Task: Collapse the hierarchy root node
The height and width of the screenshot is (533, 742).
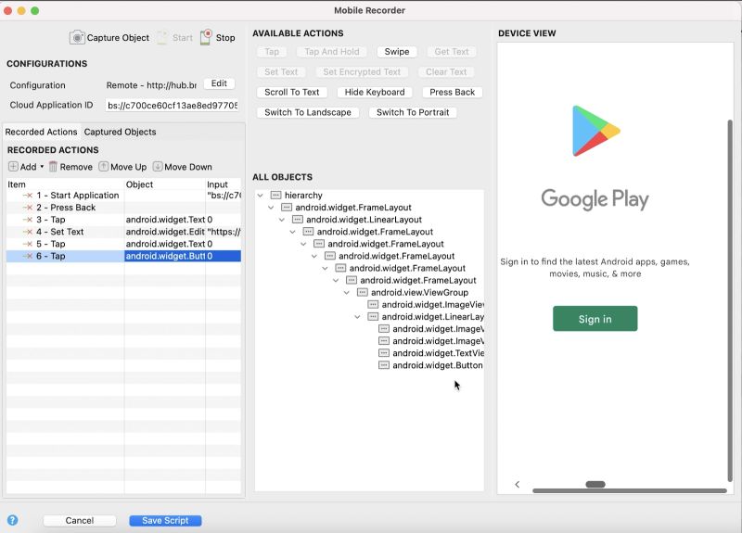Action: [261, 196]
